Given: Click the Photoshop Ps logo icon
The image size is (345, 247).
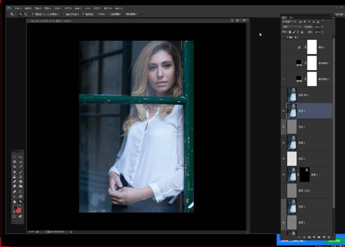Looking at the screenshot, I should tap(9, 8).
